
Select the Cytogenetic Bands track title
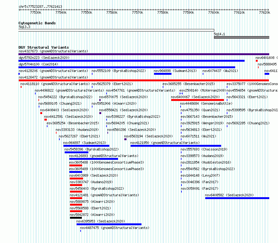tap(37, 23)
